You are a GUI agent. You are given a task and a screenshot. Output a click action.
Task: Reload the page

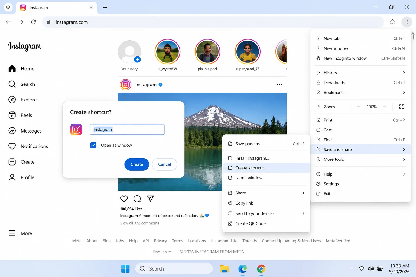(x=34, y=22)
